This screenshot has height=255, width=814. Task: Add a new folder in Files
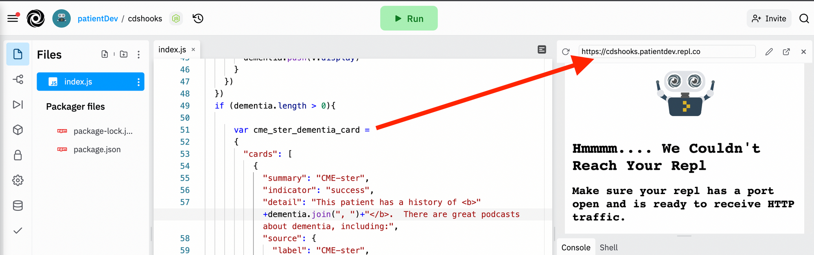[124, 54]
